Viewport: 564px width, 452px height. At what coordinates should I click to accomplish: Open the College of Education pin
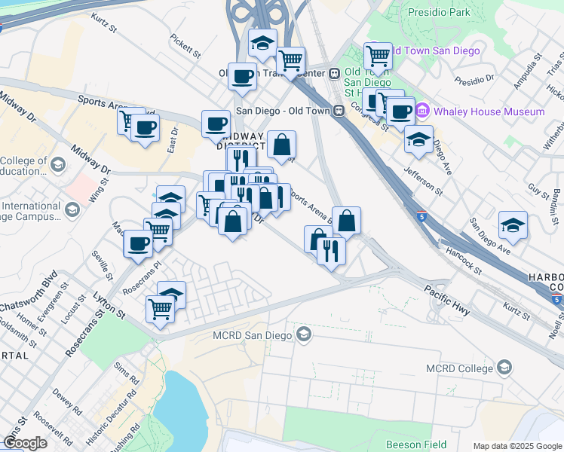pyautogui.click(x=58, y=164)
